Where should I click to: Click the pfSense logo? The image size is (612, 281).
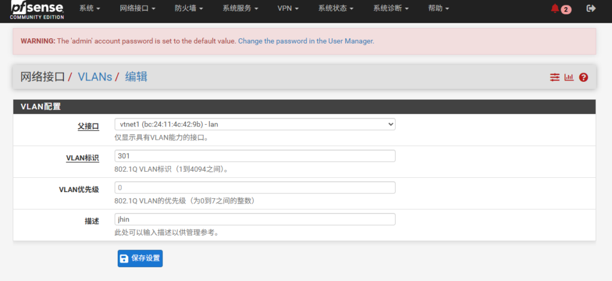coord(33,10)
